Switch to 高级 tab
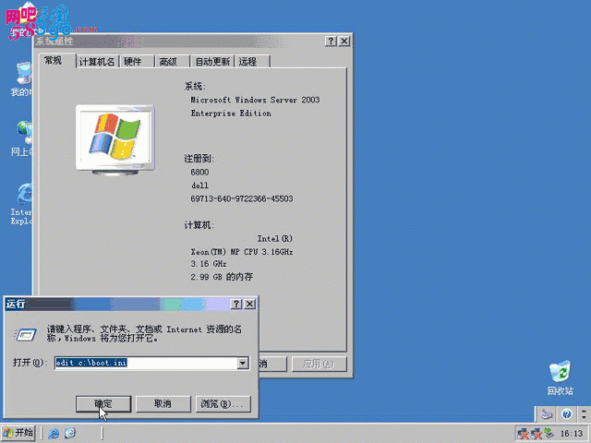This screenshot has width=591, height=443. point(173,62)
